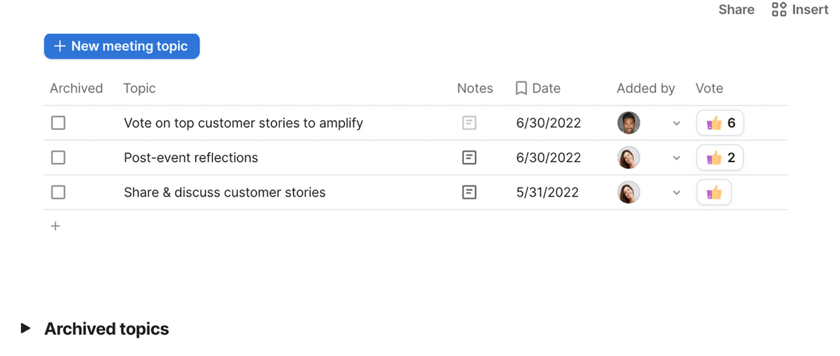Screen dimensions: 840x356
Task: Upvote the Post-event reflections topic
Action: click(720, 157)
